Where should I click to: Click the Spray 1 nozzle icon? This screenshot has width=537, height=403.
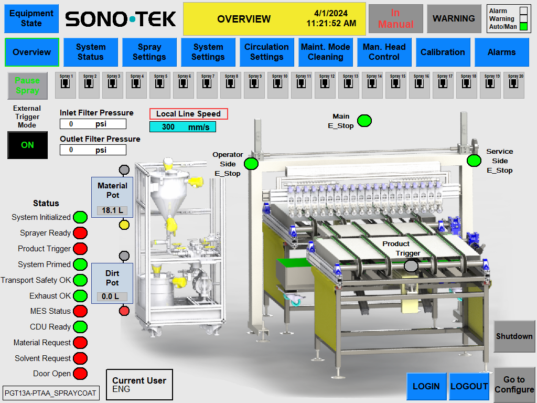[66, 86]
